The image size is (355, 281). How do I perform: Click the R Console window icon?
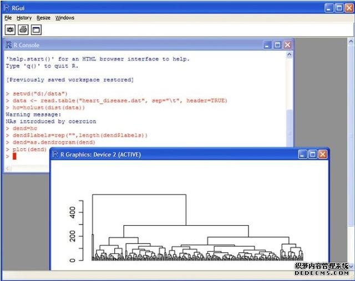pos(9,45)
